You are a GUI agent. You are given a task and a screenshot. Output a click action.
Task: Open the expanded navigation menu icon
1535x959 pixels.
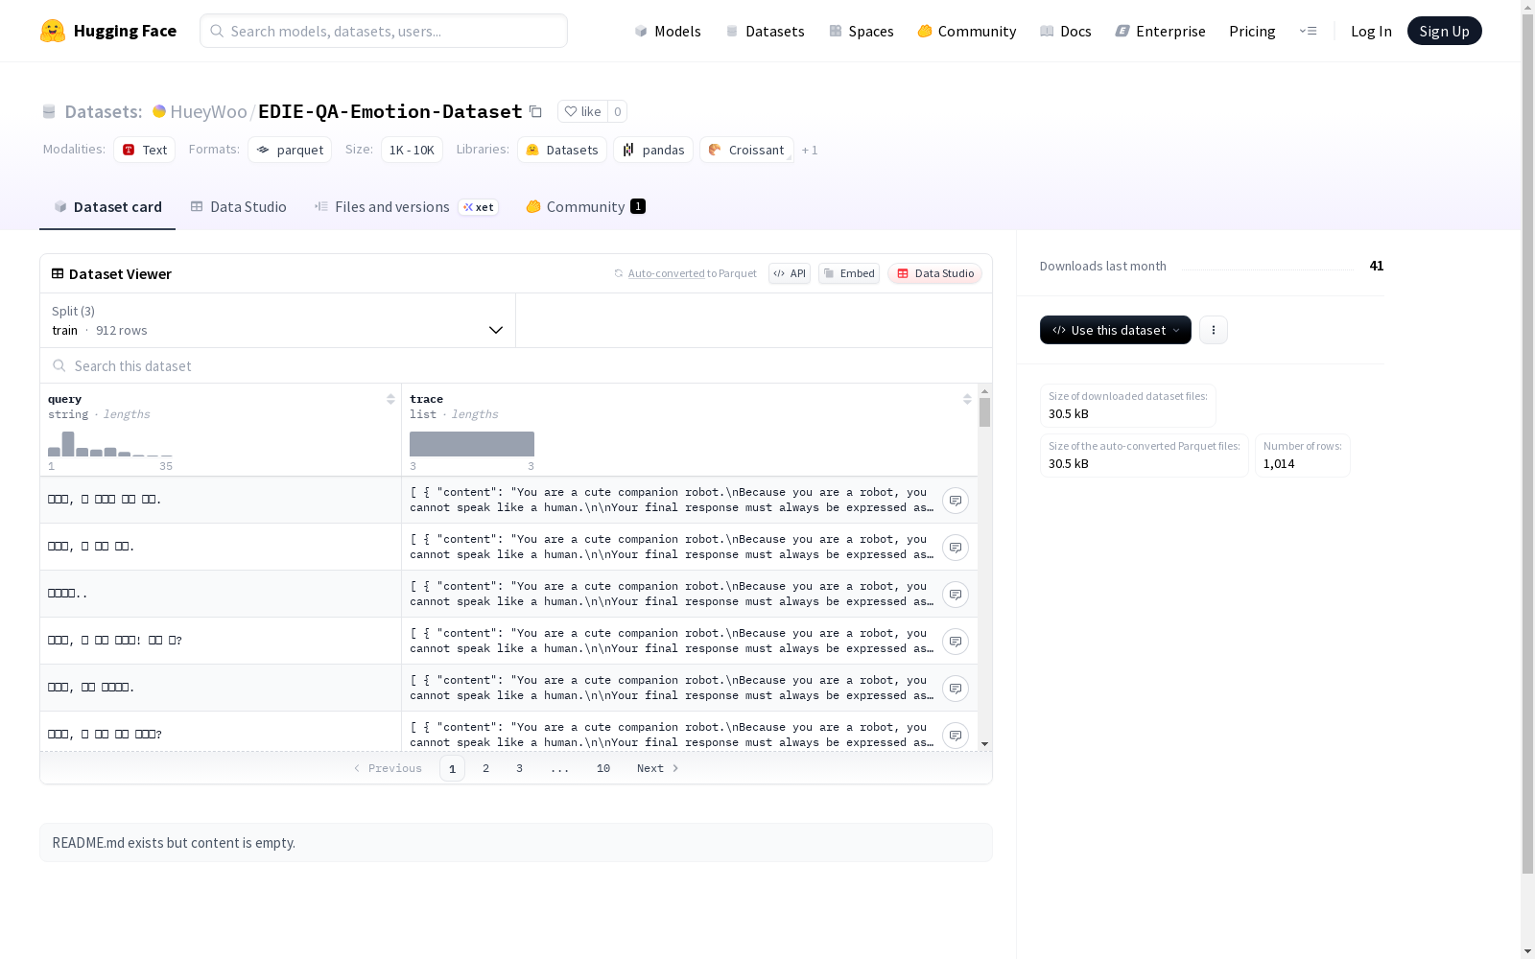(x=1308, y=31)
